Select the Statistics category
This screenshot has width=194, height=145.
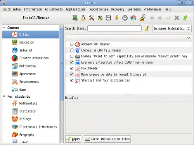pos(31,111)
